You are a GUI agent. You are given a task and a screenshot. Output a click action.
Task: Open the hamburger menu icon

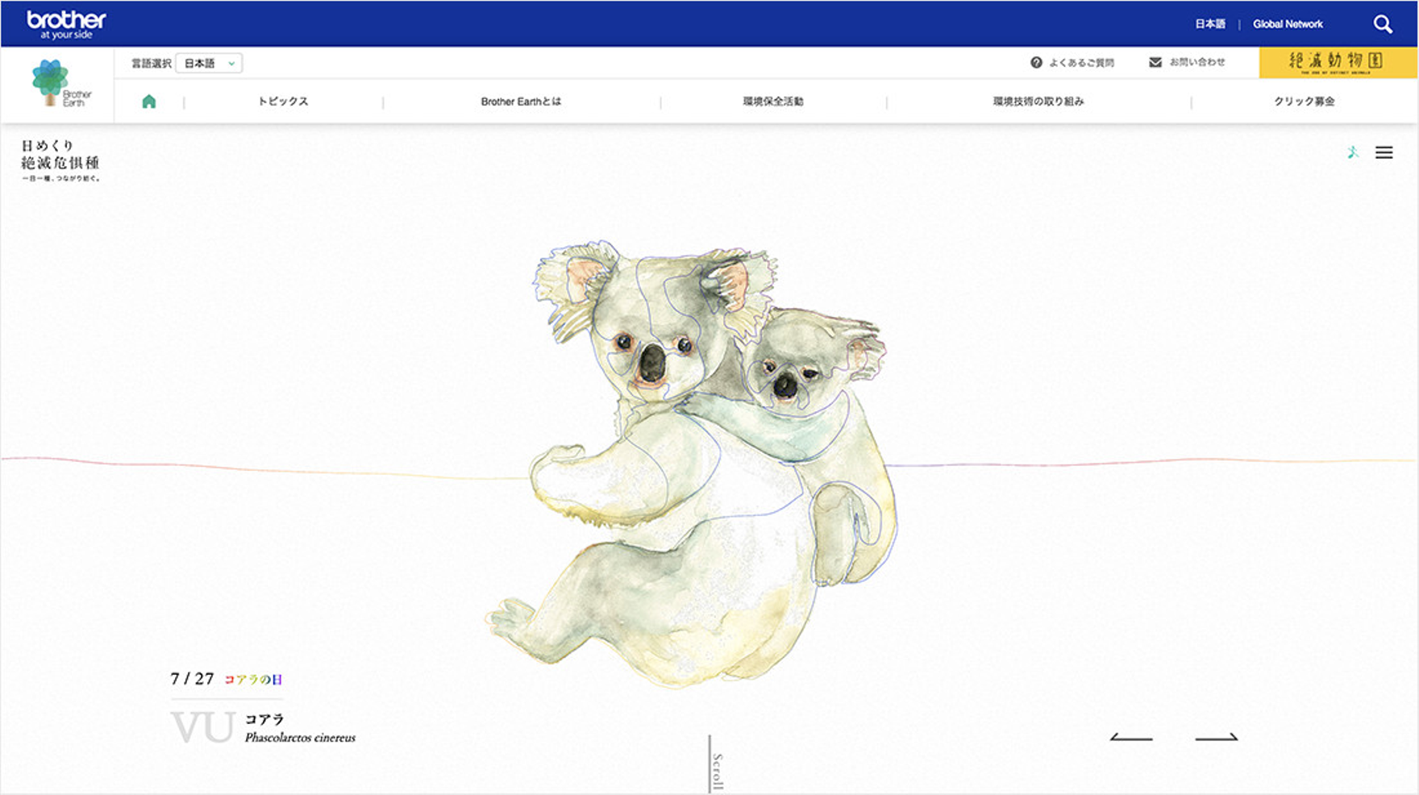[1384, 152]
